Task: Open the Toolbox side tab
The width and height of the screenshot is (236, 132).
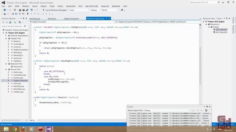Action: [233, 20]
